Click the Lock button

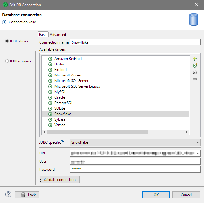tap(27, 195)
